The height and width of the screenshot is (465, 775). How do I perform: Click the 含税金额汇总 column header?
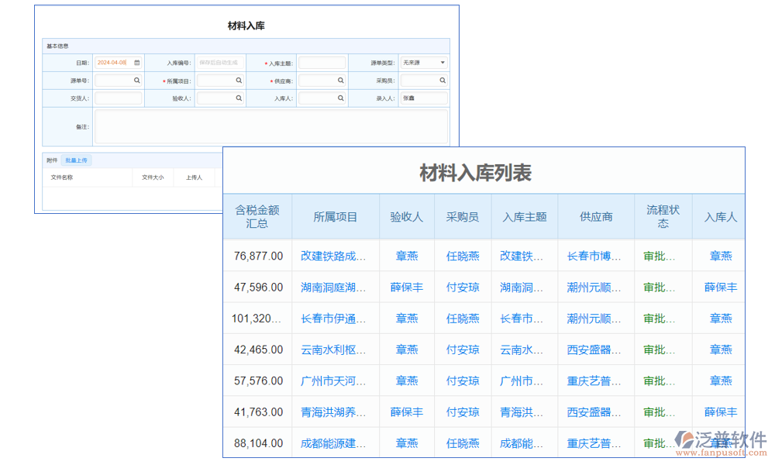coord(256,215)
